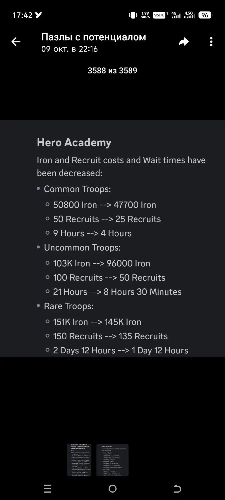Tap the Hero Academy patch notes image

(x=113, y=239)
